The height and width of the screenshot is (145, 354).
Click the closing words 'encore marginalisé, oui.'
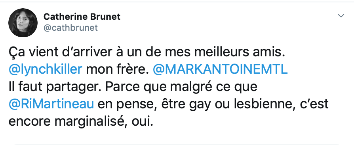81,122
